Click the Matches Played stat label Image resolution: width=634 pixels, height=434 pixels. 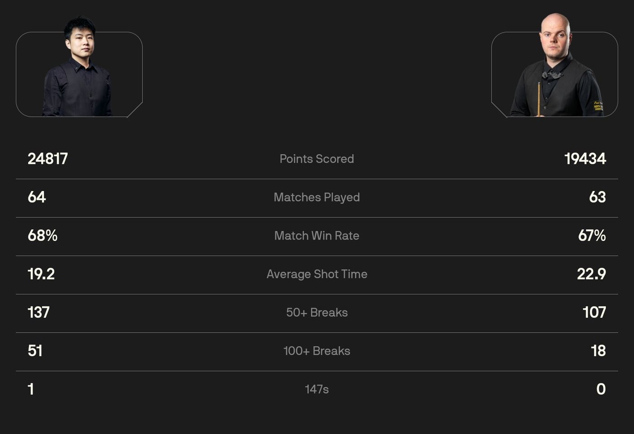[x=317, y=197]
